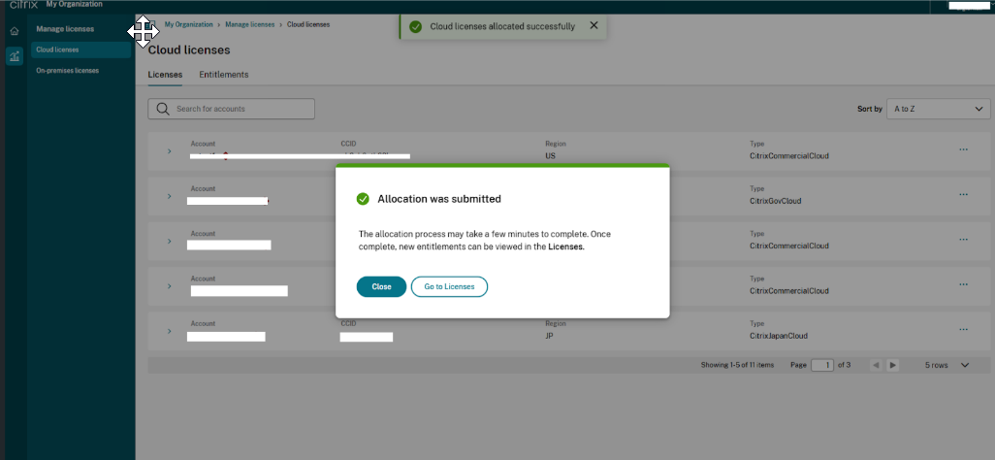Click the CitrixGovCloud type text
The image size is (995, 460).
pos(776,201)
